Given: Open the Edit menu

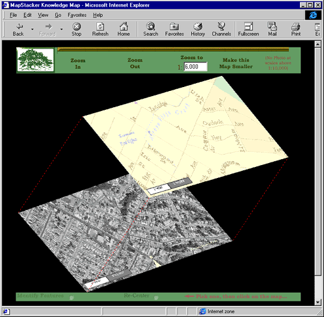Looking at the screenshot, I should tap(27, 15).
